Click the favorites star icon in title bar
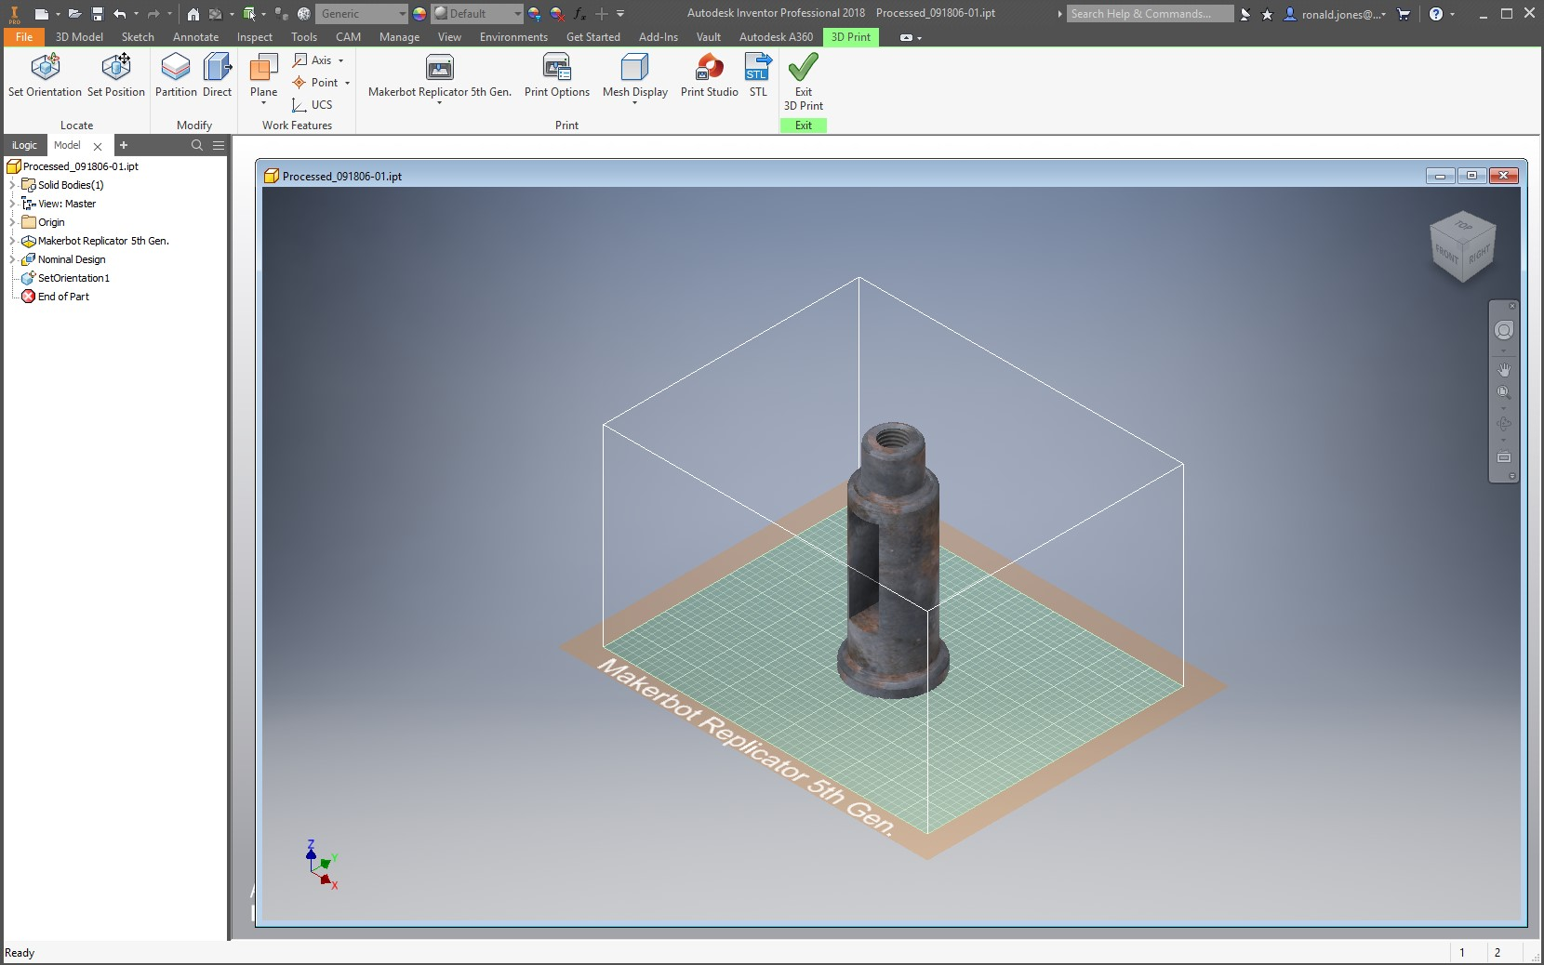Viewport: 1544px width, 965px height. [x=1267, y=14]
